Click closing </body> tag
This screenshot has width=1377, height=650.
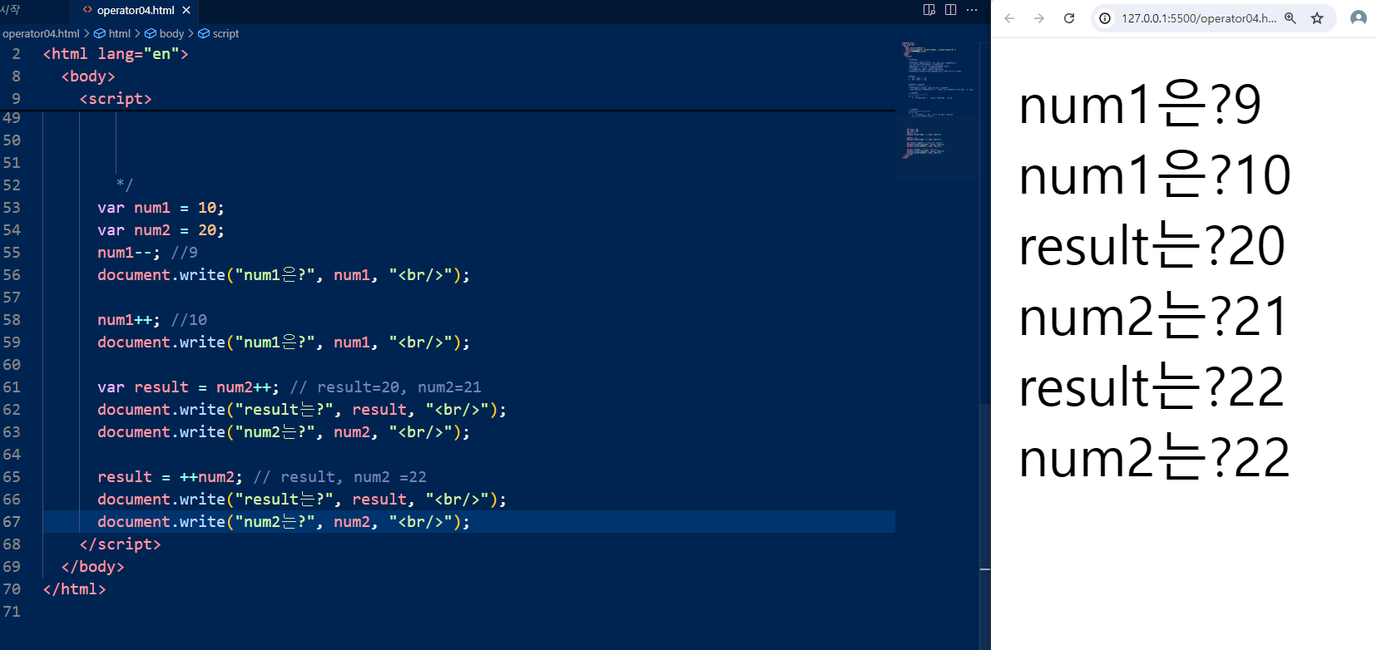click(x=93, y=567)
